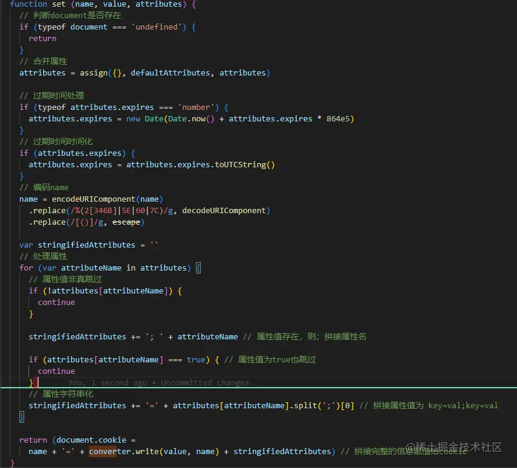Click the blame annotation 'Uncommitted changes'

coord(205,382)
